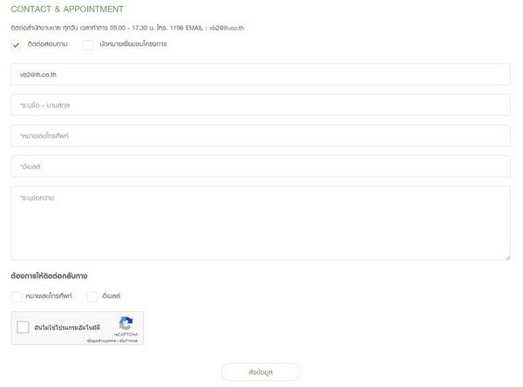Screen dimensions: 523x387
Task: Click the field containing vb2@lh.co.th
Action: coord(261,74)
